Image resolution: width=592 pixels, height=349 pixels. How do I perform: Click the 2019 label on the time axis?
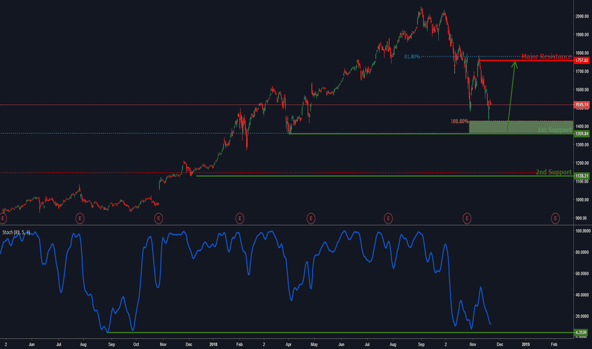[525, 345]
